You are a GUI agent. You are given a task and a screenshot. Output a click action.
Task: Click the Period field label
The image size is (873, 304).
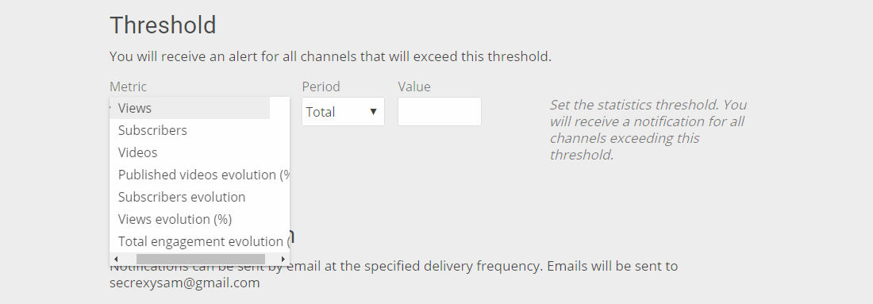[x=321, y=87]
